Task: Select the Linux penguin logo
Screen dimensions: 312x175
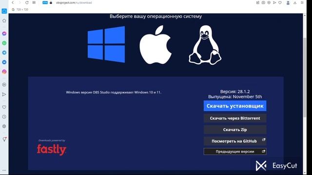Action: coord(205,45)
